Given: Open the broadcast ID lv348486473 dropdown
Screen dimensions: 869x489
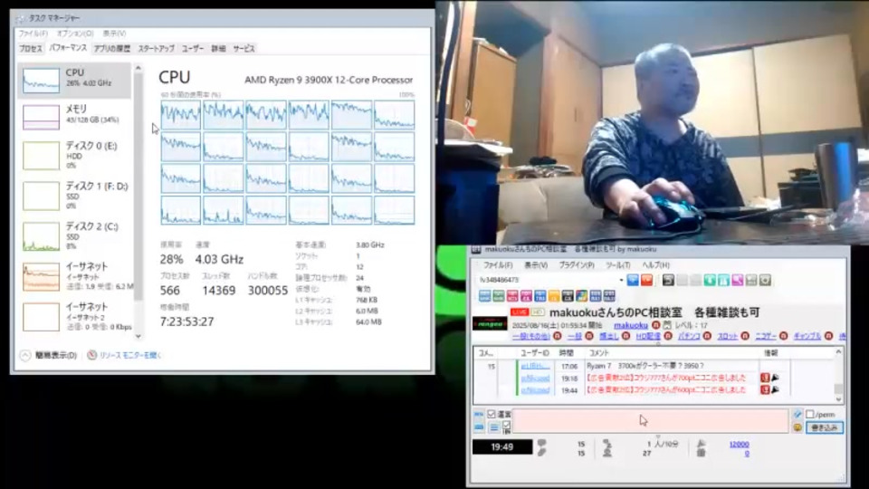Looking at the screenshot, I should point(621,280).
